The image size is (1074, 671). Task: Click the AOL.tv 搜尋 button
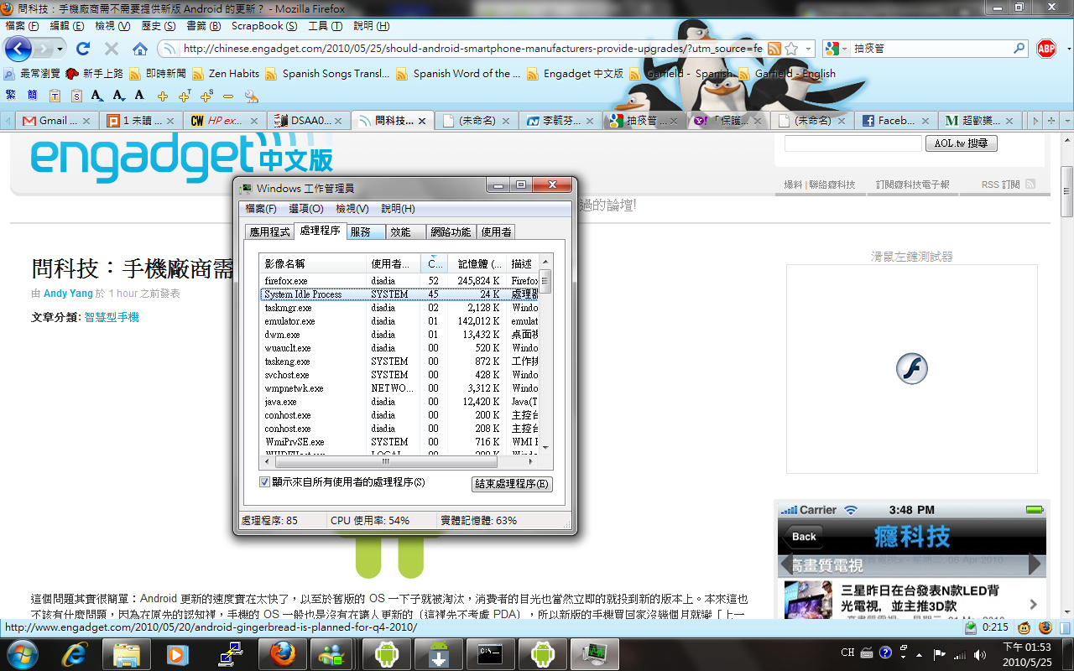[962, 143]
